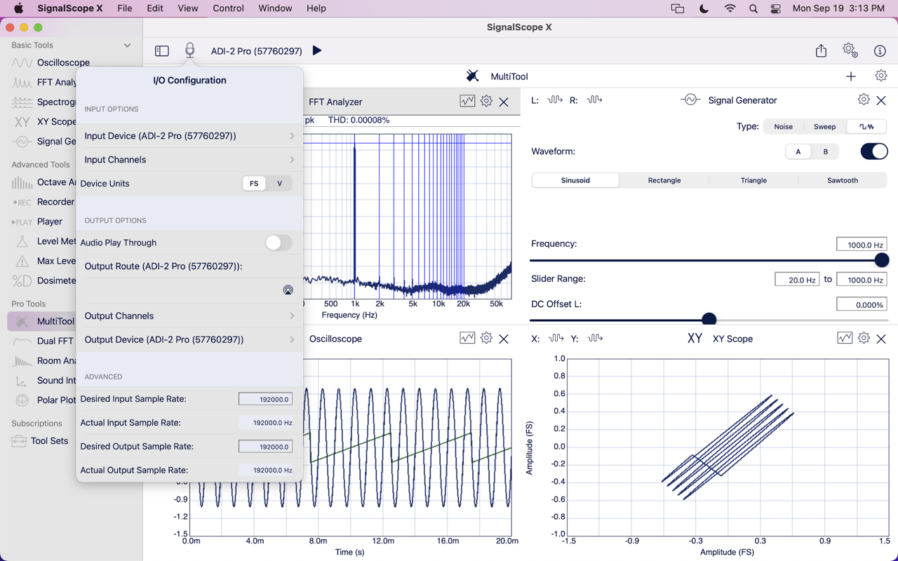Start playback with the play button

317,50
